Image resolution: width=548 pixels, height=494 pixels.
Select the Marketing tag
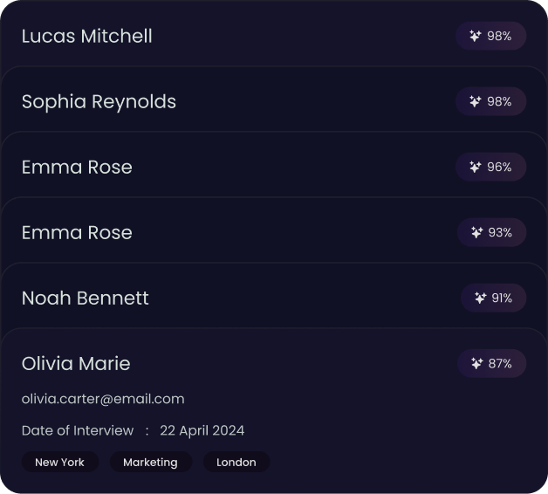coord(151,462)
